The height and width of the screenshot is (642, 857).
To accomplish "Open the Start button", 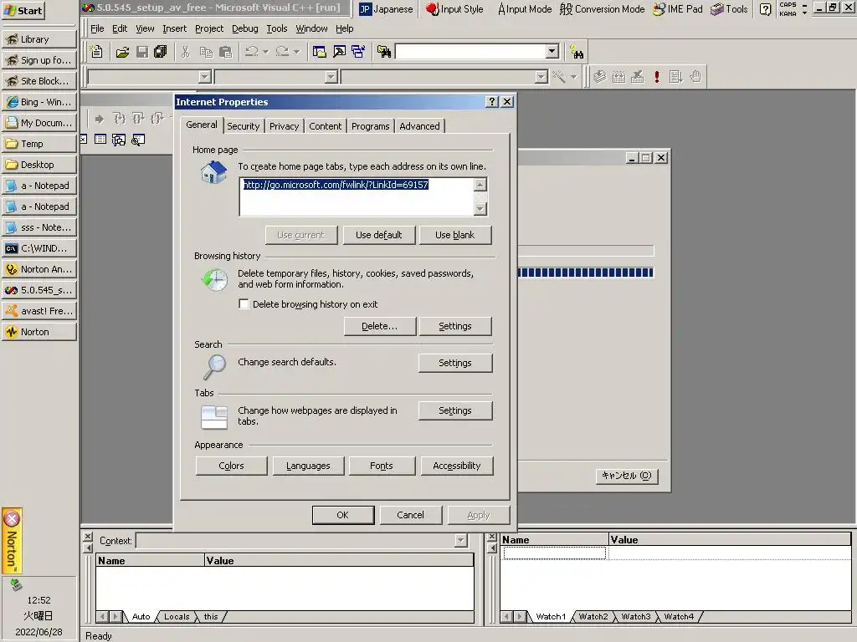I will [x=23, y=10].
